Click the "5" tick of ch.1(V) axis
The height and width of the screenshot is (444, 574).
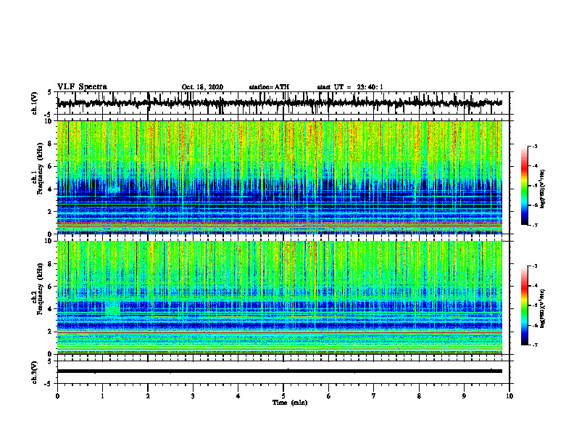50,93
